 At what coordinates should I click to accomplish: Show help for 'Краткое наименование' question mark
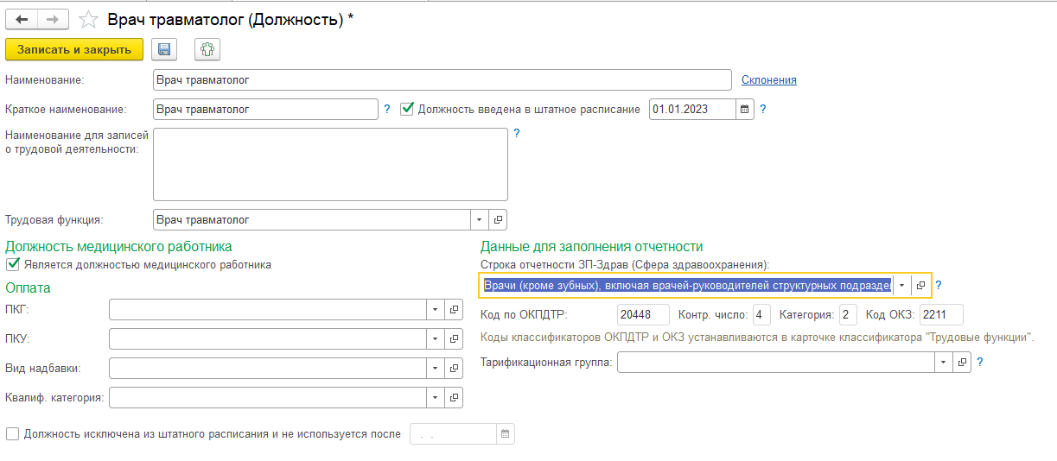[x=387, y=110]
